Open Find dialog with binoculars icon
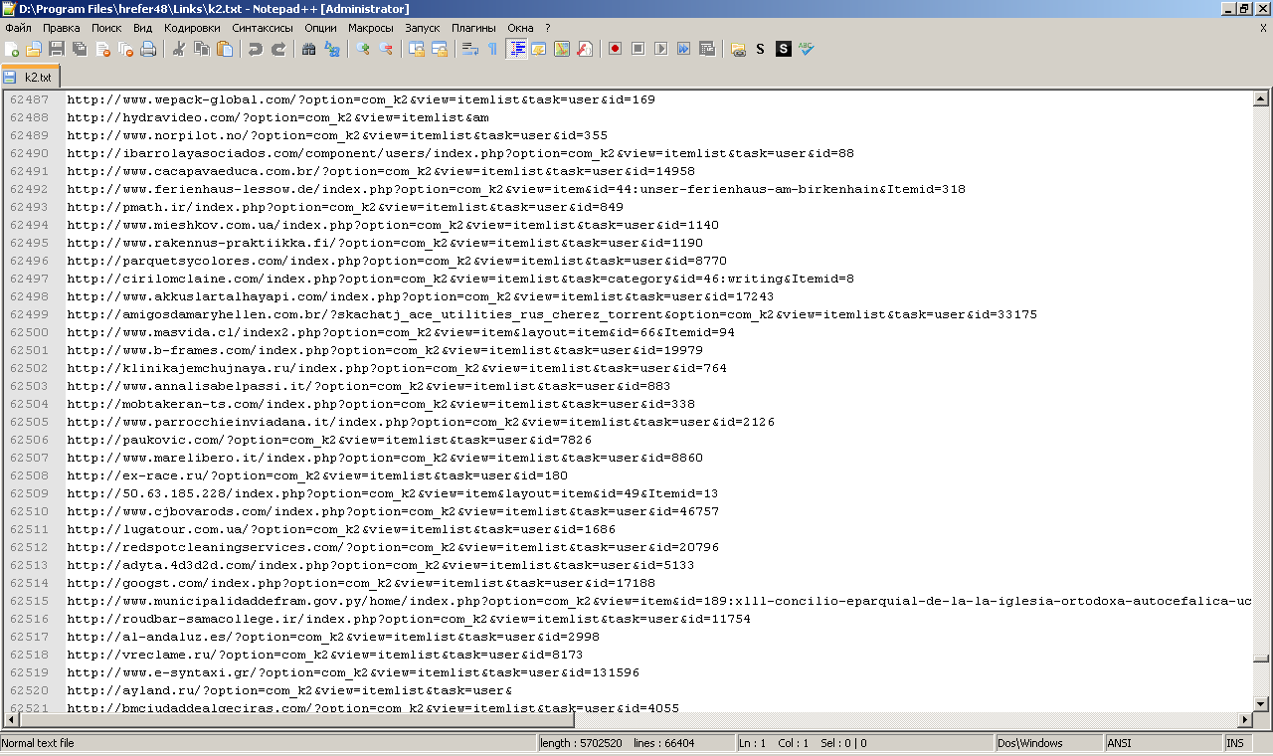 click(309, 49)
